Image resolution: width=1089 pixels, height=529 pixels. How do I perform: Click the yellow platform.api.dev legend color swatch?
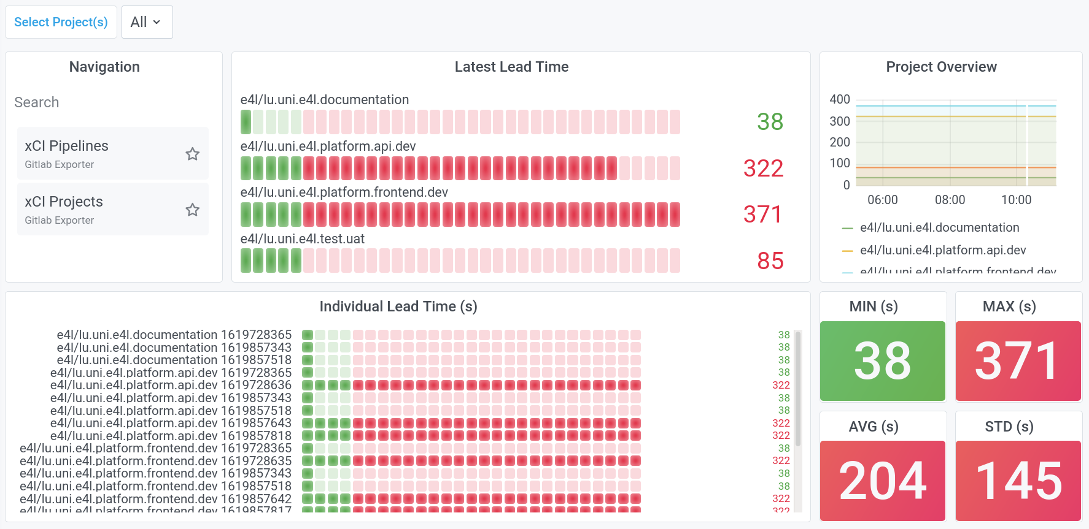click(x=848, y=251)
